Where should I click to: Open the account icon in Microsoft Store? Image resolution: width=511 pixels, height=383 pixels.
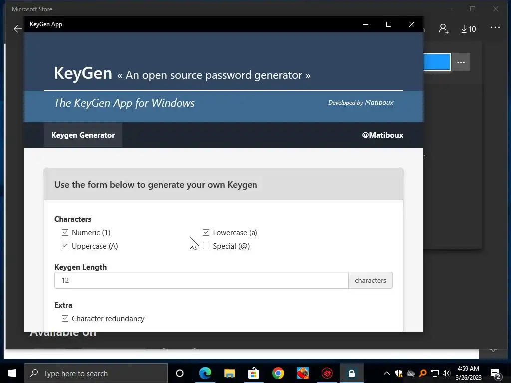(444, 29)
